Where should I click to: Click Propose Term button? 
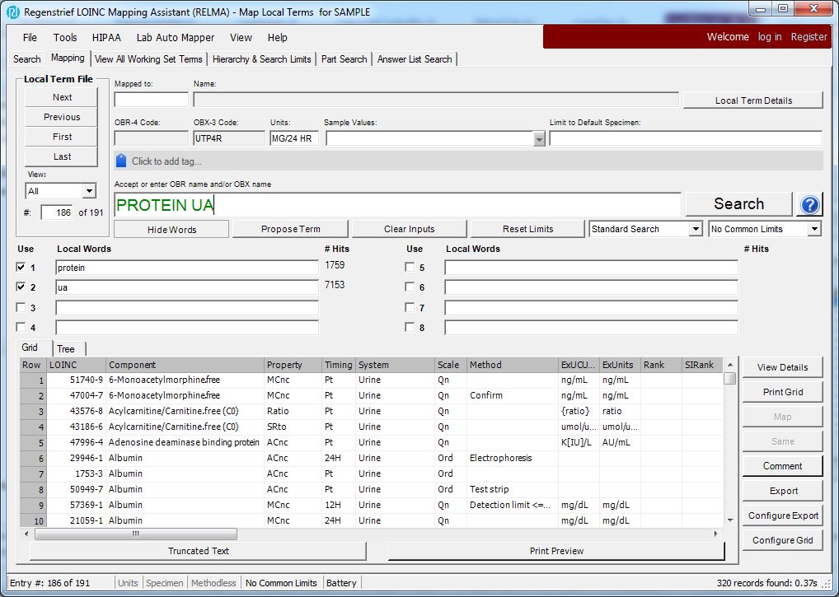coord(291,229)
